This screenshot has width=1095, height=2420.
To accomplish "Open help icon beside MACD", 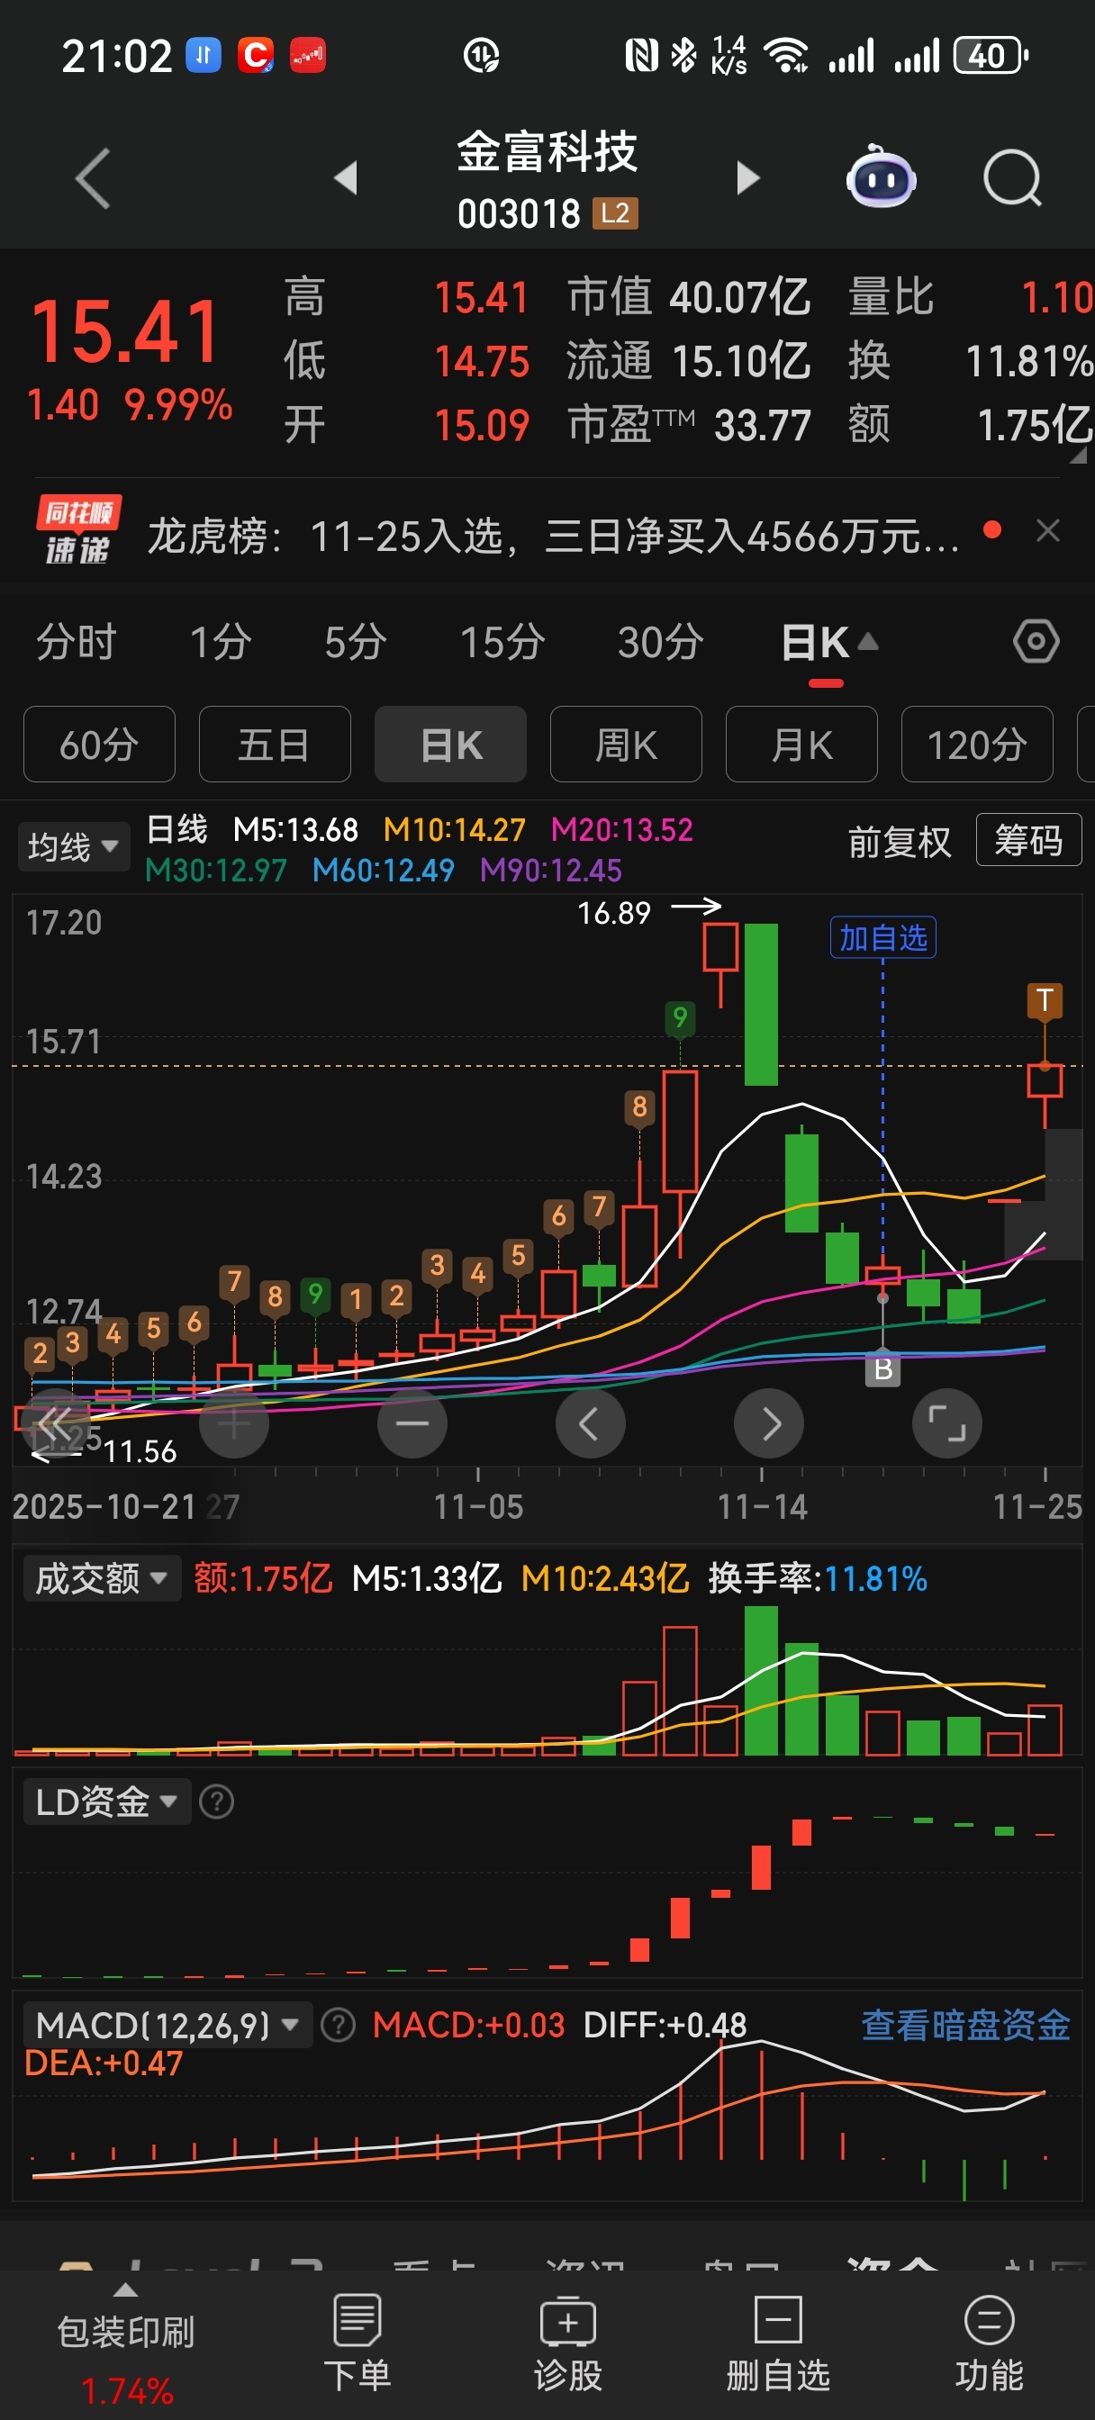I will click(339, 2026).
